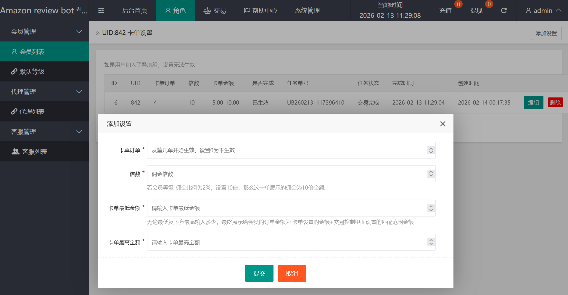Screen dimensions: 568x295
Task: Click the 提现 notification badge
Action: pyautogui.click(x=489, y=4)
